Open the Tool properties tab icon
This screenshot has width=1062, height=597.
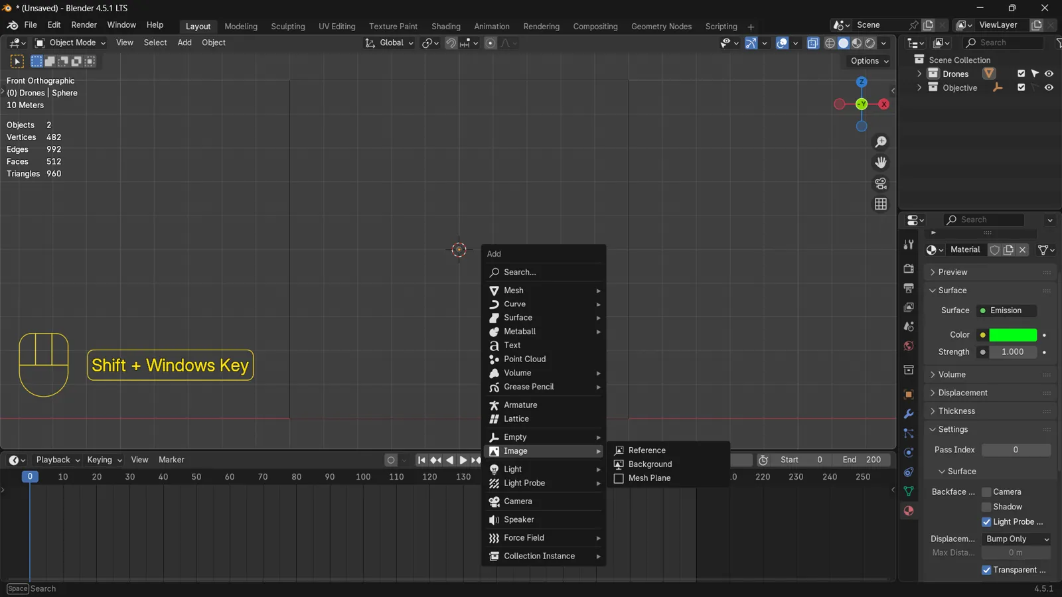[909, 245]
